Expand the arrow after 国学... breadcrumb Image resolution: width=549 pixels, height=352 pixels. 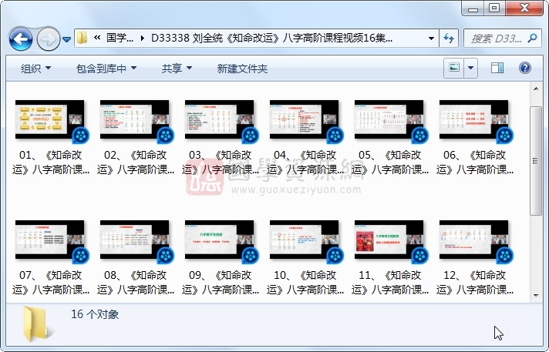click(142, 38)
